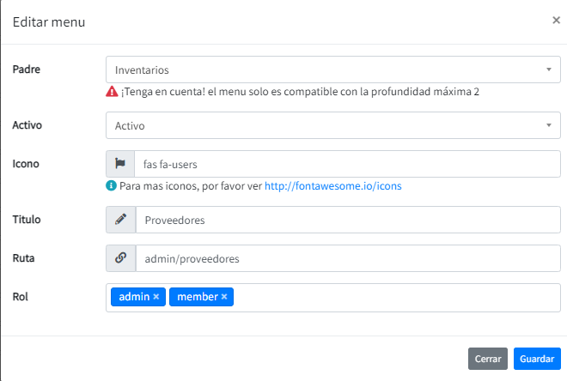The height and width of the screenshot is (381, 567).
Task: Click the teal info circle icon
Action: pos(111,184)
